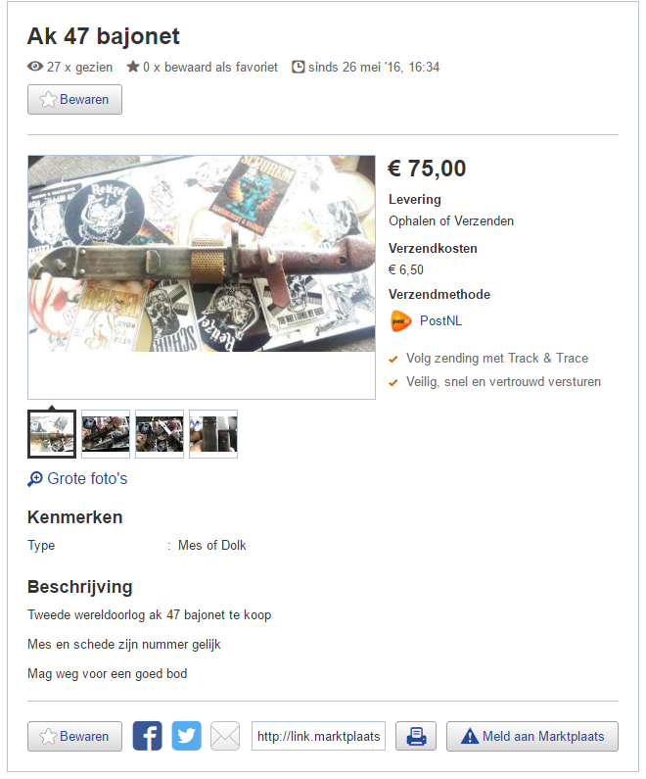The image size is (646, 779).
Task: Share listing via Twitter icon
Action: (187, 736)
